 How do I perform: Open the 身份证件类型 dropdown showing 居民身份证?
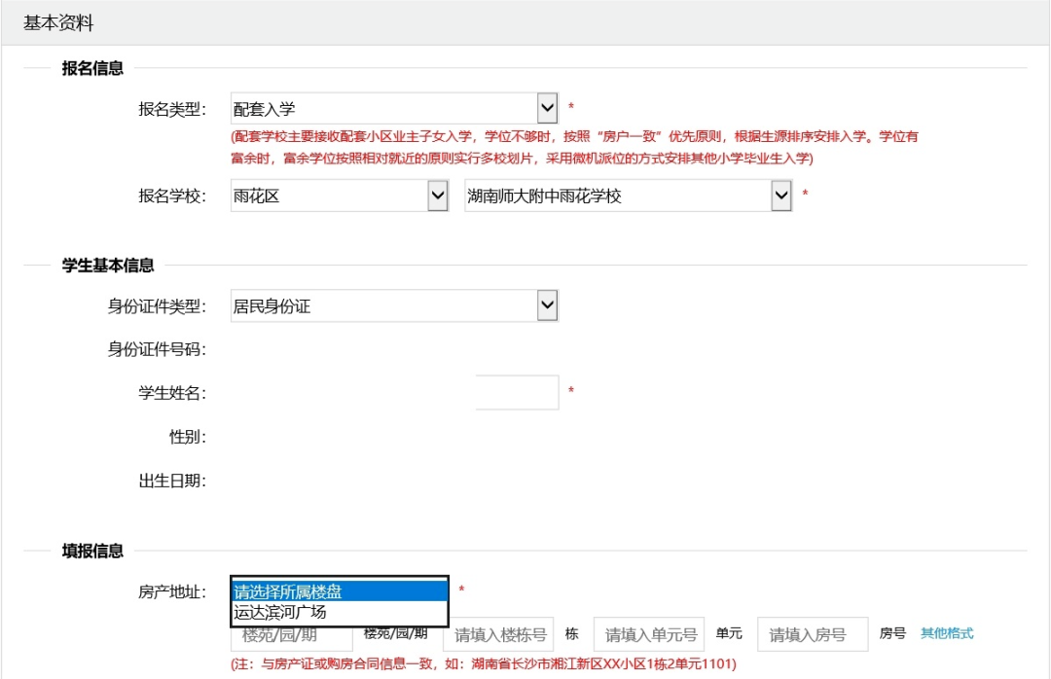[394, 305]
